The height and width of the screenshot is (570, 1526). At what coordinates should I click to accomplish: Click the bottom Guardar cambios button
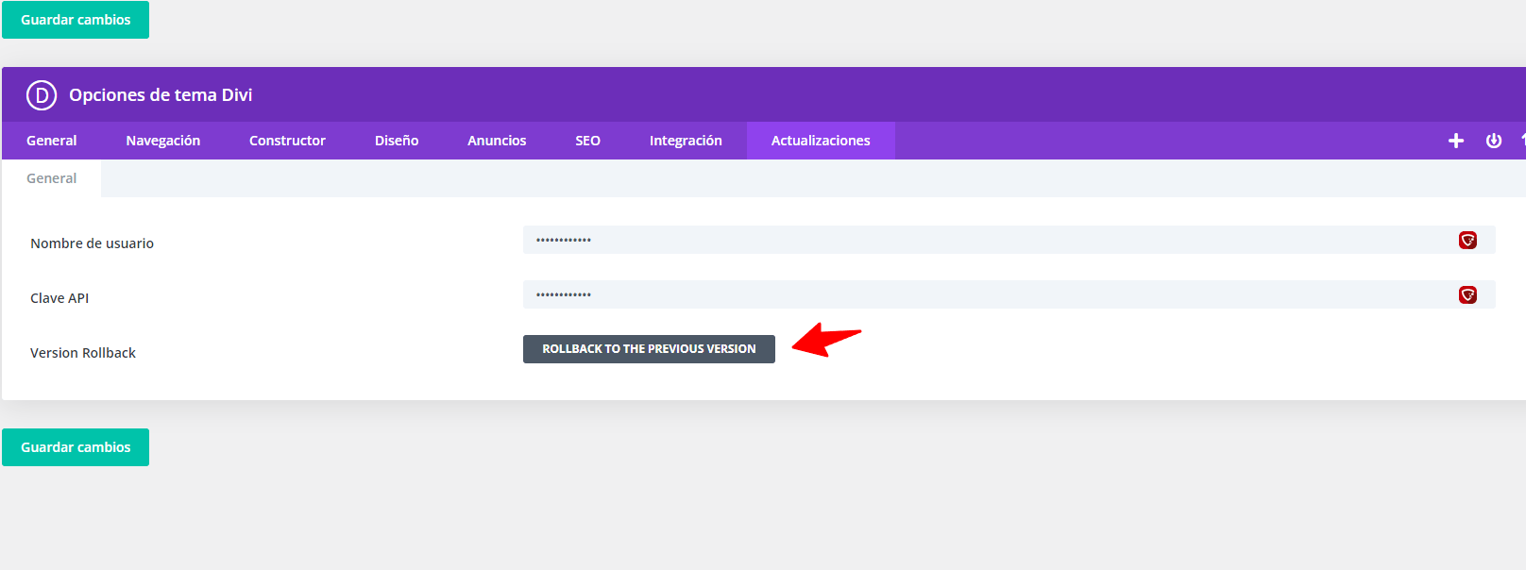pos(76,447)
